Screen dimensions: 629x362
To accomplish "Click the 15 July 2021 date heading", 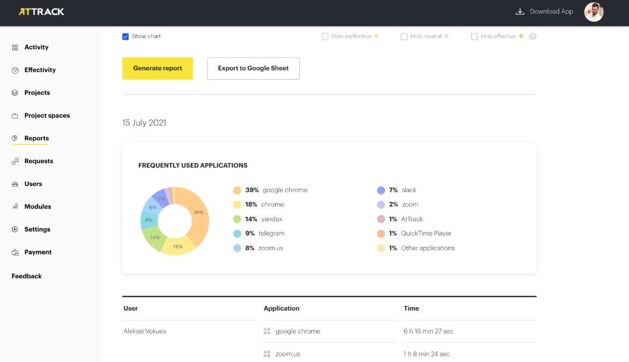I will click(x=144, y=123).
